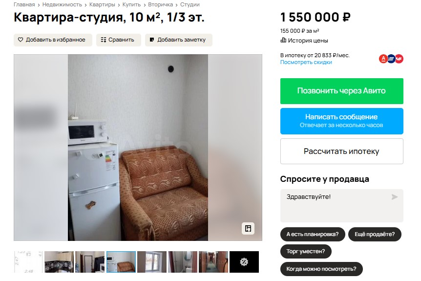
Task: Open Студии breadcrumb link
Action: click(190, 4)
